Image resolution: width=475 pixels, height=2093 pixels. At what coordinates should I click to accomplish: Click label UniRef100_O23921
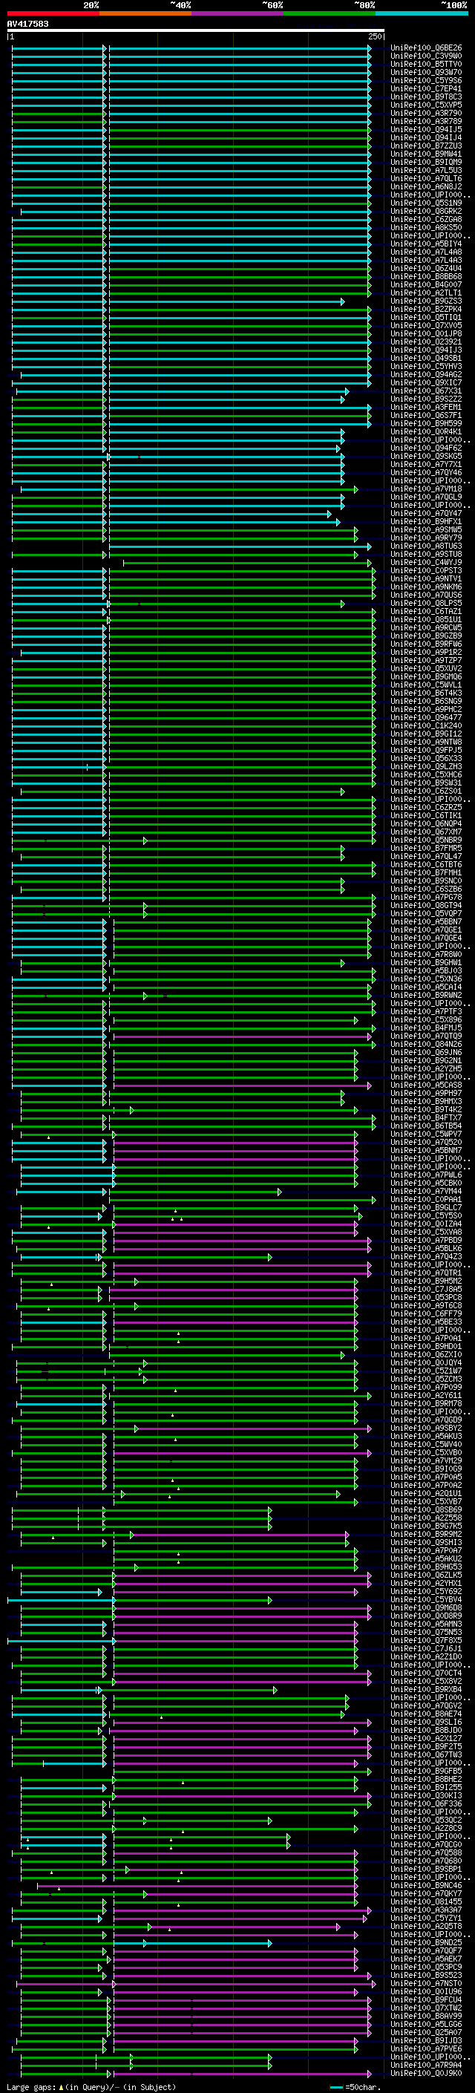coord(426,342)
